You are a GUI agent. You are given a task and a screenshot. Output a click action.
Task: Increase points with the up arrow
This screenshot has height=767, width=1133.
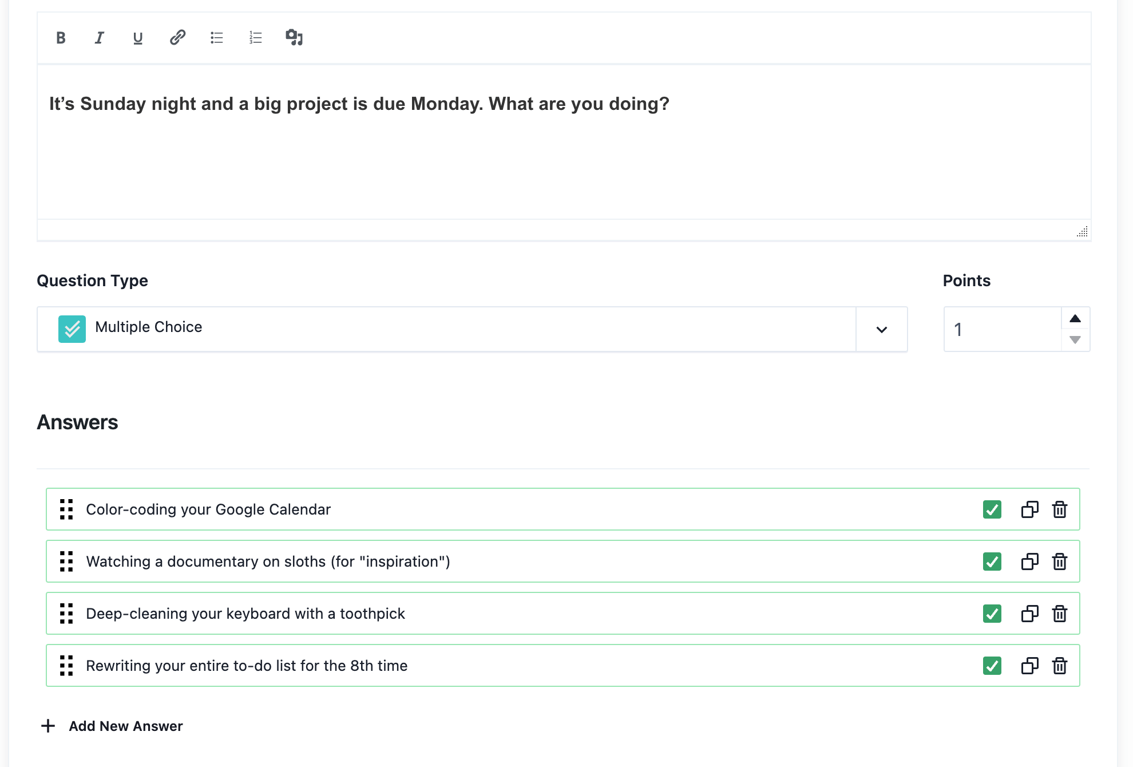point(1075,319)
